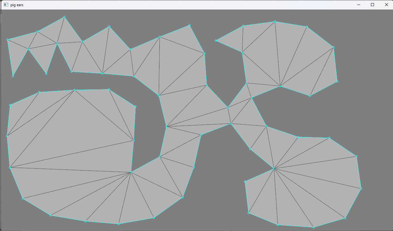393x231 pixels.
Task: Select the upper-right polygon vertex where diagonals converge
Action: (x=280, y=86)
